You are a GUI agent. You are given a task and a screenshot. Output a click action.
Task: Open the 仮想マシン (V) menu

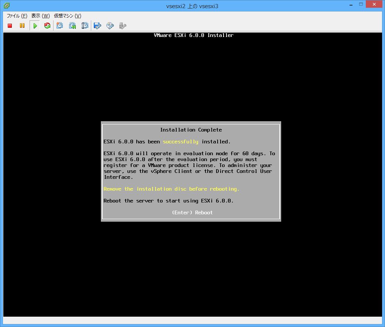point(68,16)
